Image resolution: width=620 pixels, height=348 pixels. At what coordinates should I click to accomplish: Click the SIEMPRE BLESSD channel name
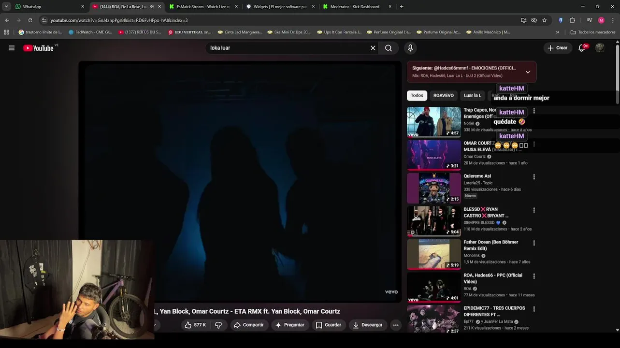[x=479, y=223]
